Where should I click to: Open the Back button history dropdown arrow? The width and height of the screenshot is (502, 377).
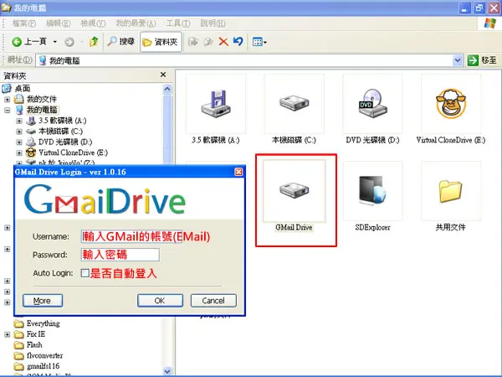click(x=54, y=42)
